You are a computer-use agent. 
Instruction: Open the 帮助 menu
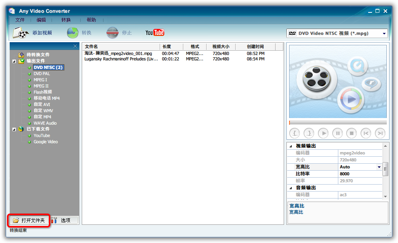click(x=92, y=20)
